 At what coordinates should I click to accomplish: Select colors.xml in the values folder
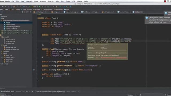[9, 56]
